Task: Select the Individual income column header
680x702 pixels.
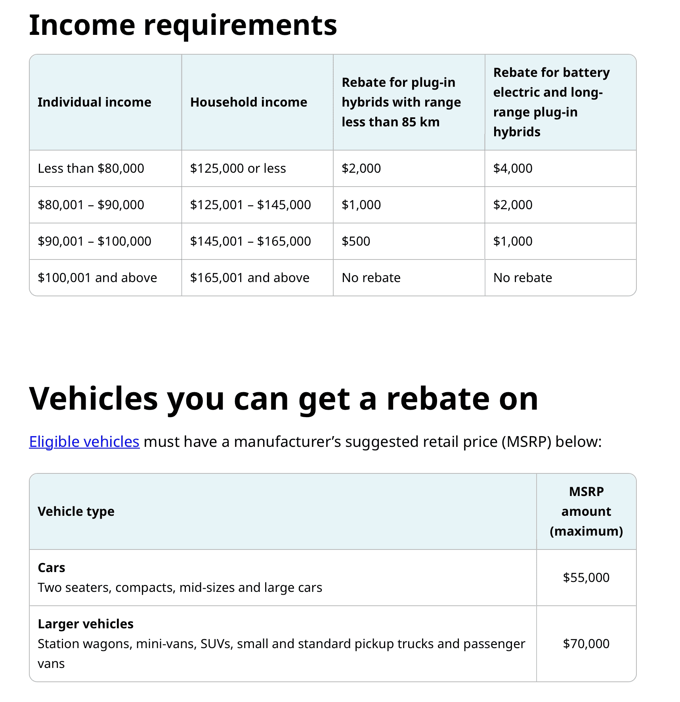Action: pyautogui.click(x=94, y=102)
